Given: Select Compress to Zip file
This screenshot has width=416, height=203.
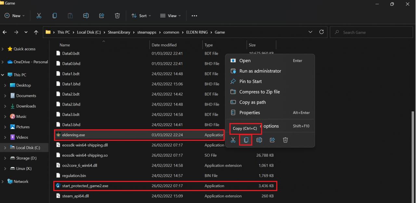Looking at the screenshot, I should pos(270,92).
